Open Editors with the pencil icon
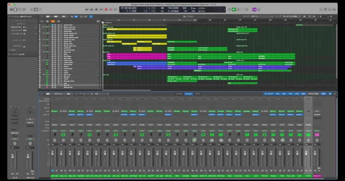The height and width of the screenshot is (181, 345). 40,9
